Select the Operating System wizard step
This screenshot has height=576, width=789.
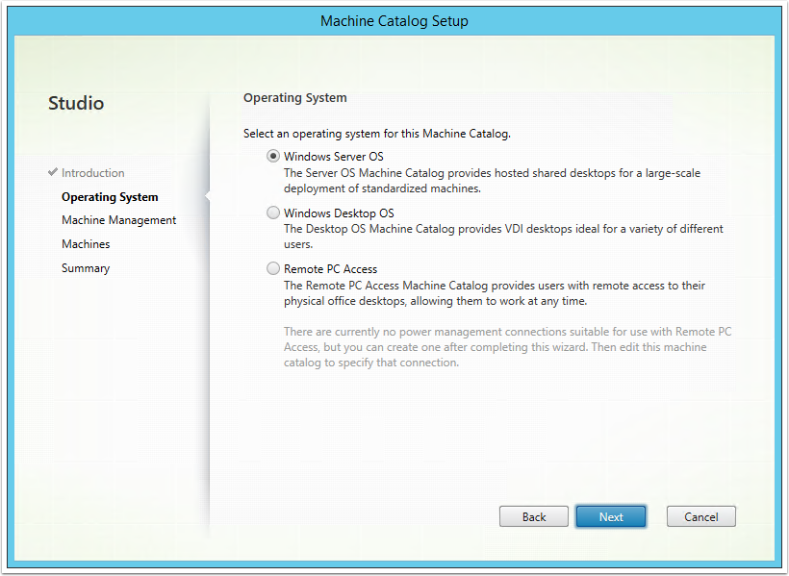click(x=110, y=197)
